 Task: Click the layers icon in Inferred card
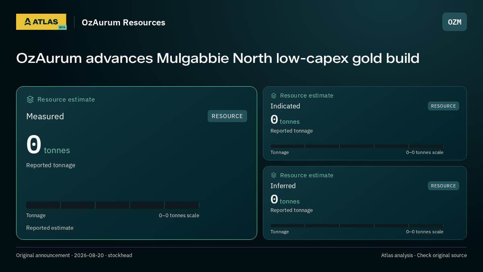pyautogui.click(x=274, y=175)
